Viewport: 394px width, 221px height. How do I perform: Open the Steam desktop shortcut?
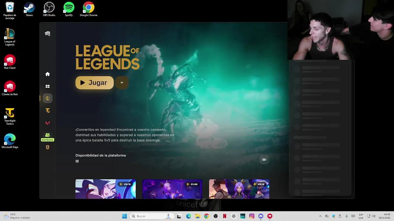(29, 9)
